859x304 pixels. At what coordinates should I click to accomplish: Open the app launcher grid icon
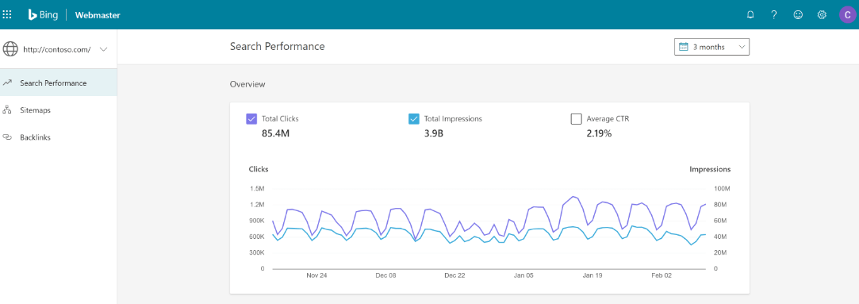7,15
